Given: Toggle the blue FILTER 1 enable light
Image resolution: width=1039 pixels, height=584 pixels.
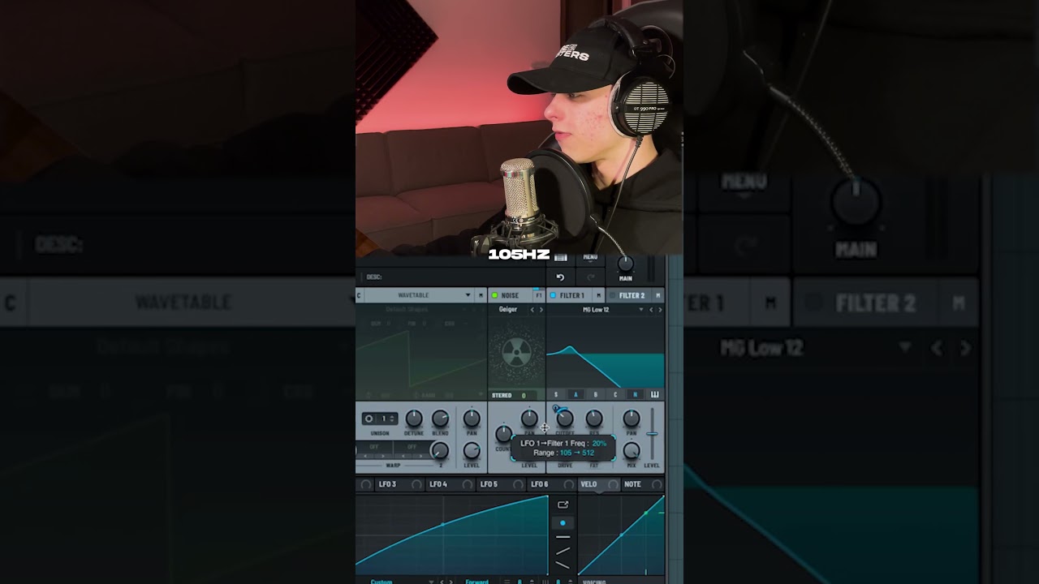Looking at the screenshot, I should 554,295.
